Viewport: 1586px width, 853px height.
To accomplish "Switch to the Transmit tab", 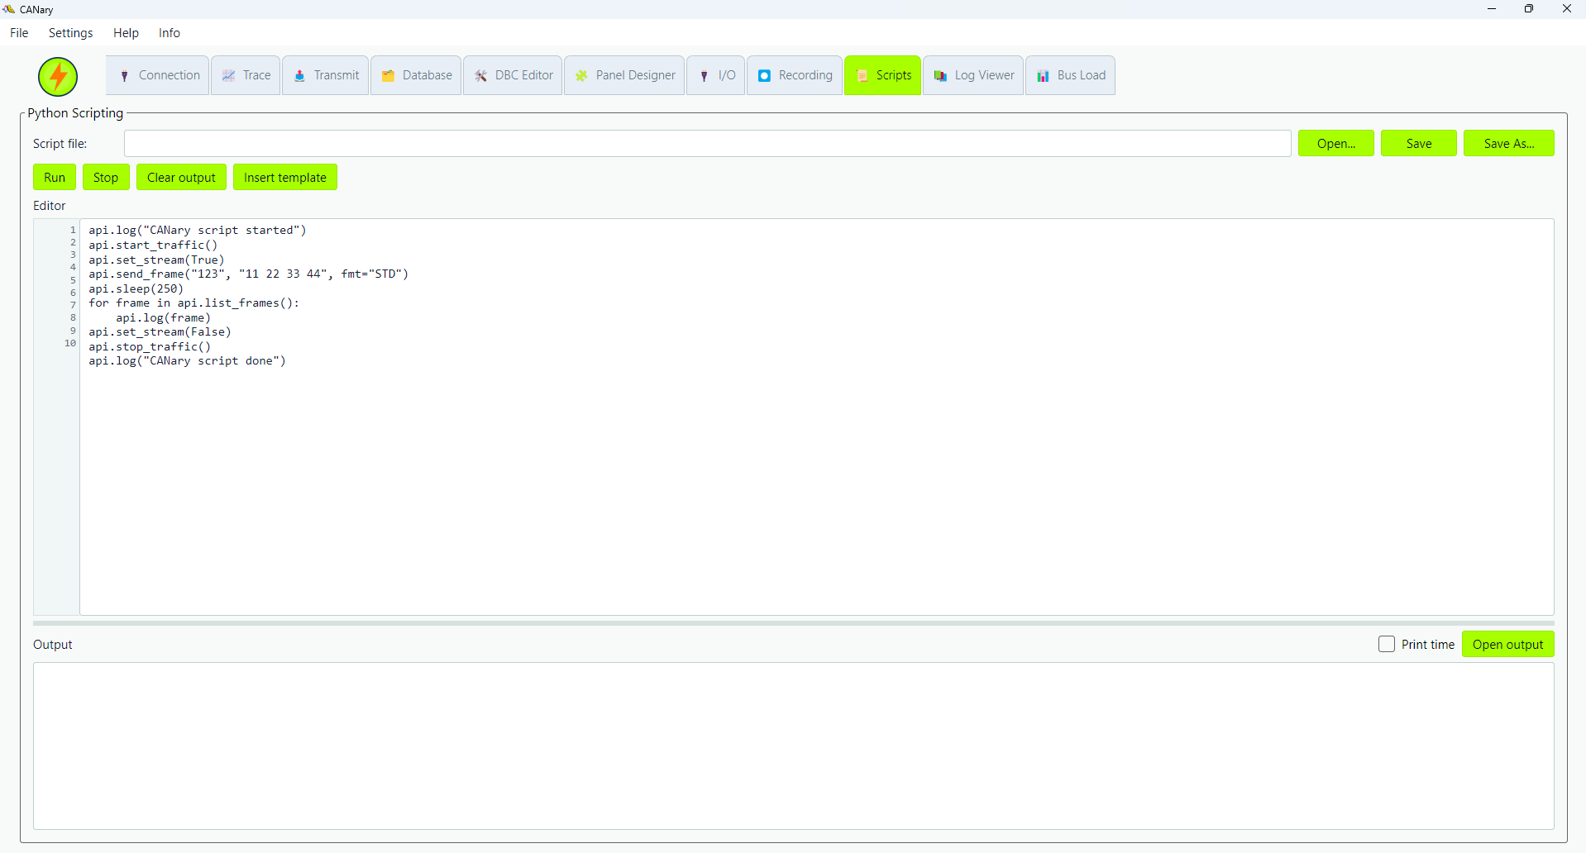I will pyautogui.click(x=326, y=75).
